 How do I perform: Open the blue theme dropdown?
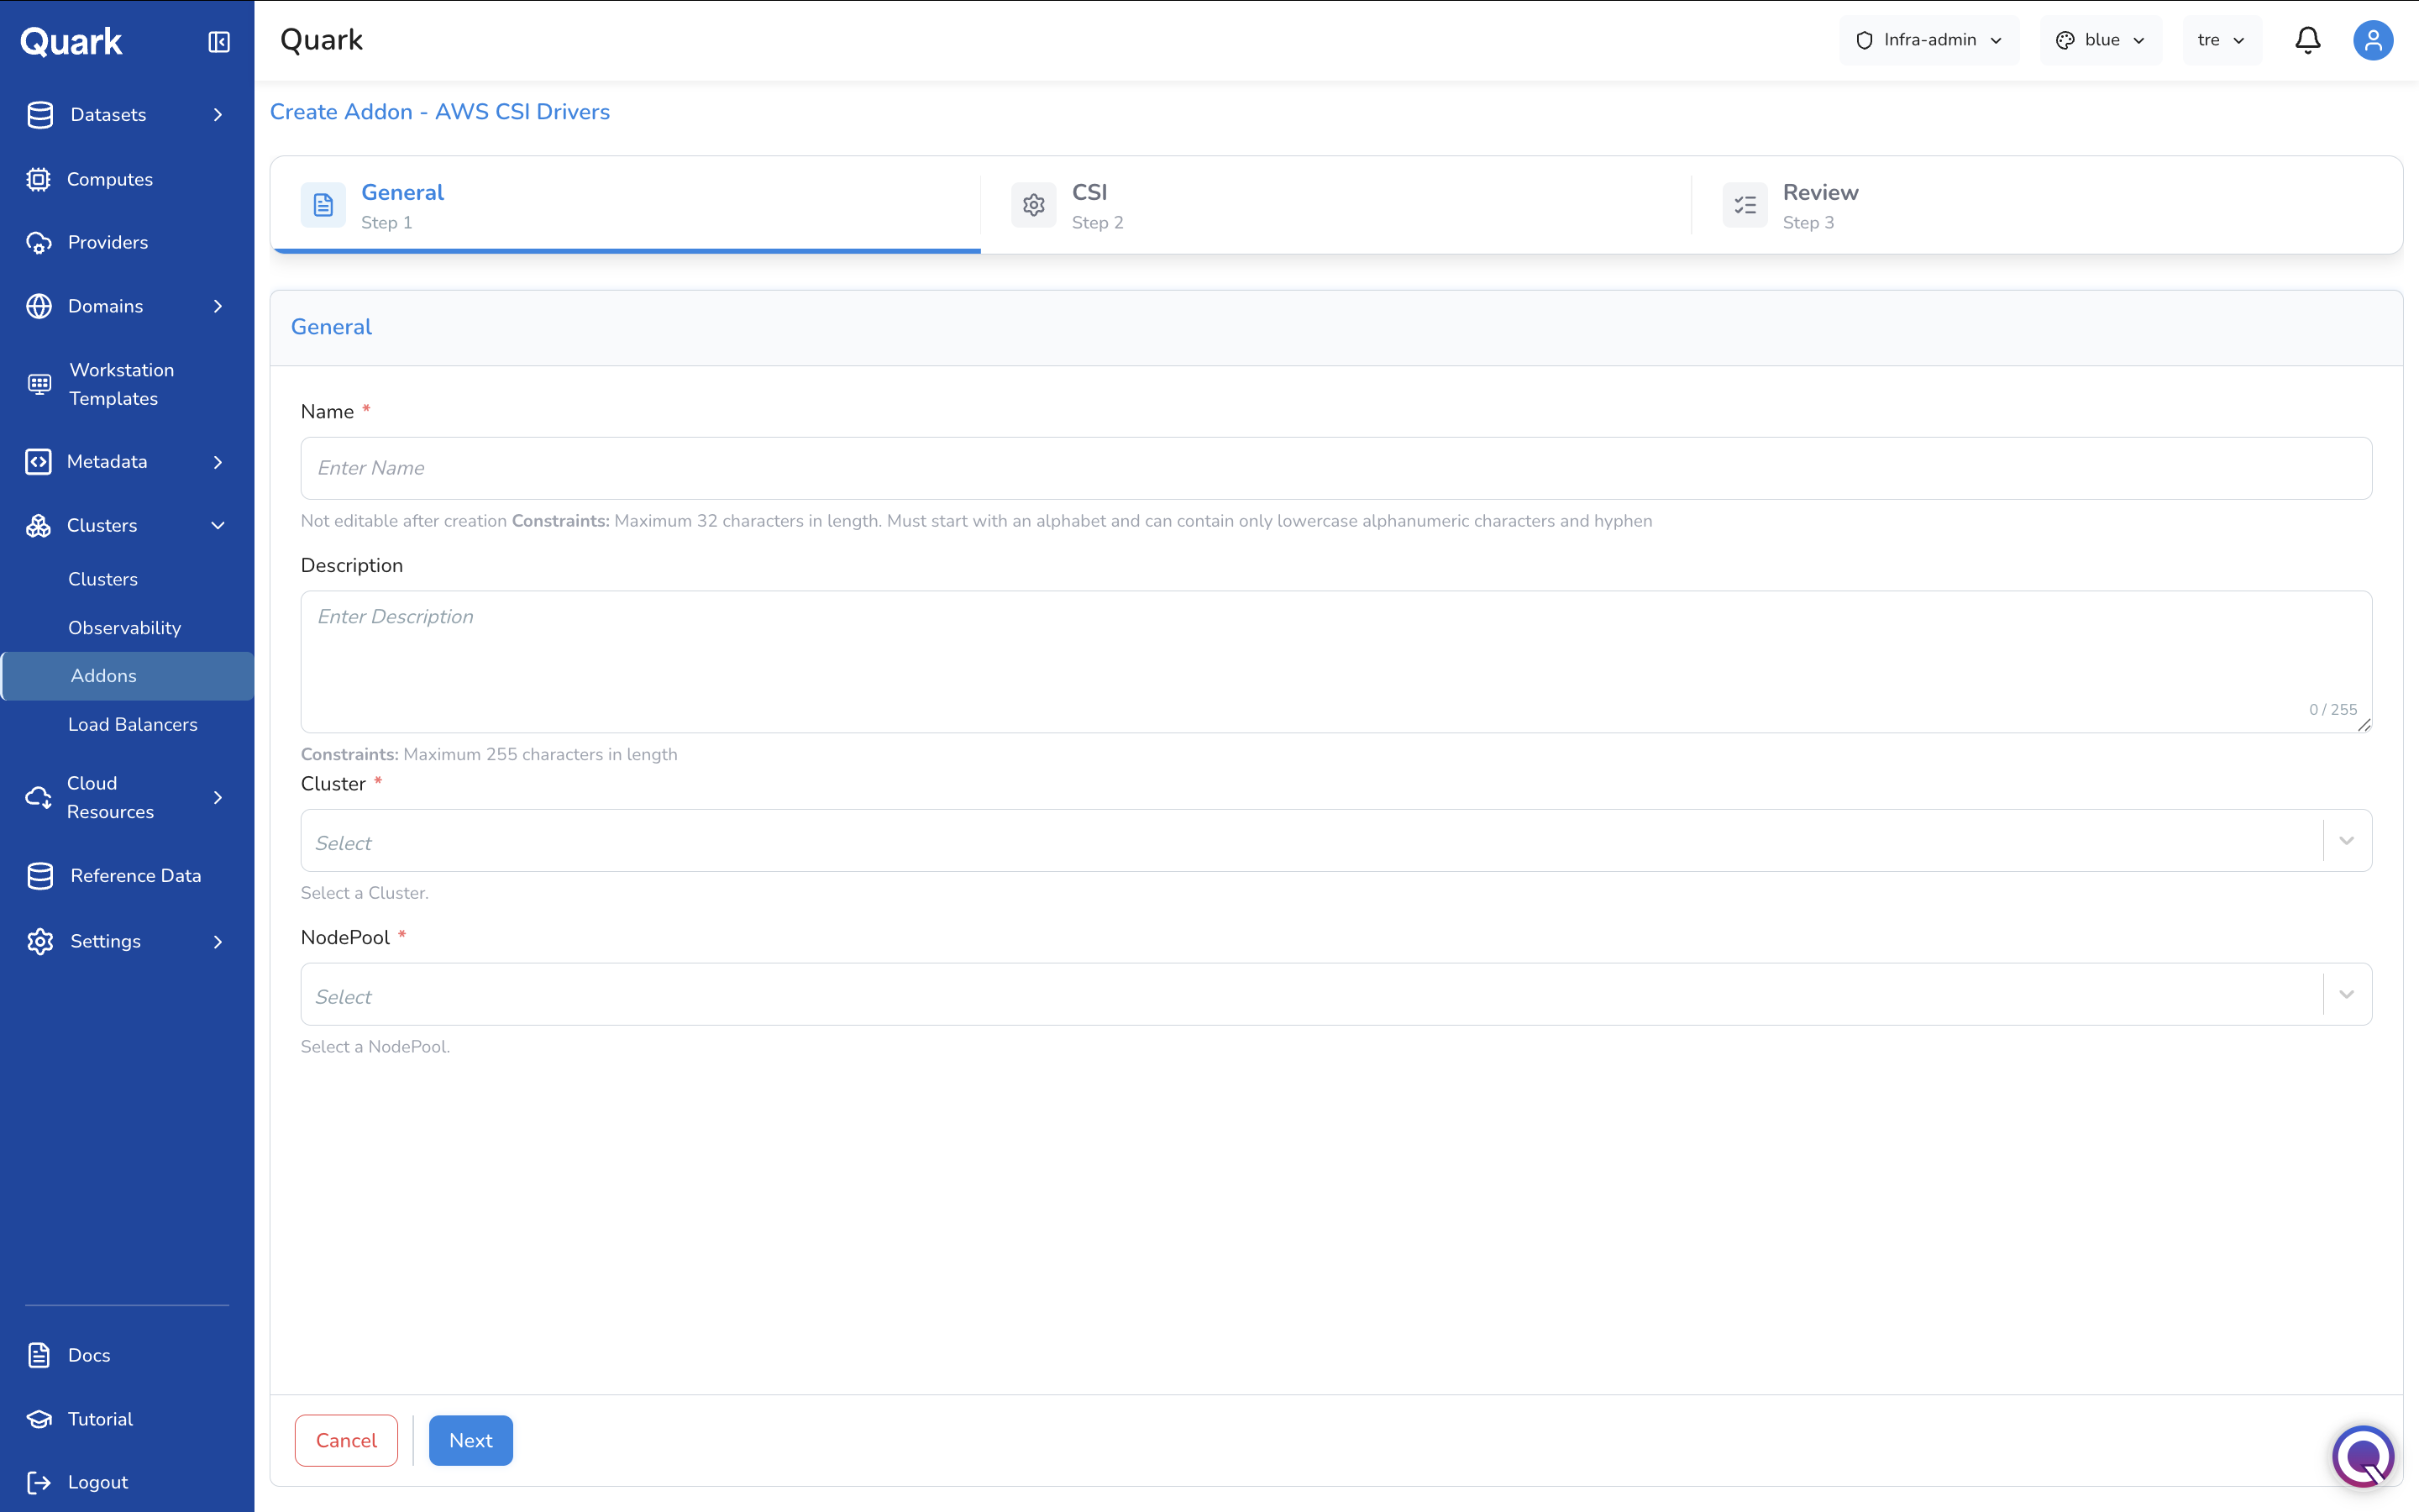(2100, 40)
